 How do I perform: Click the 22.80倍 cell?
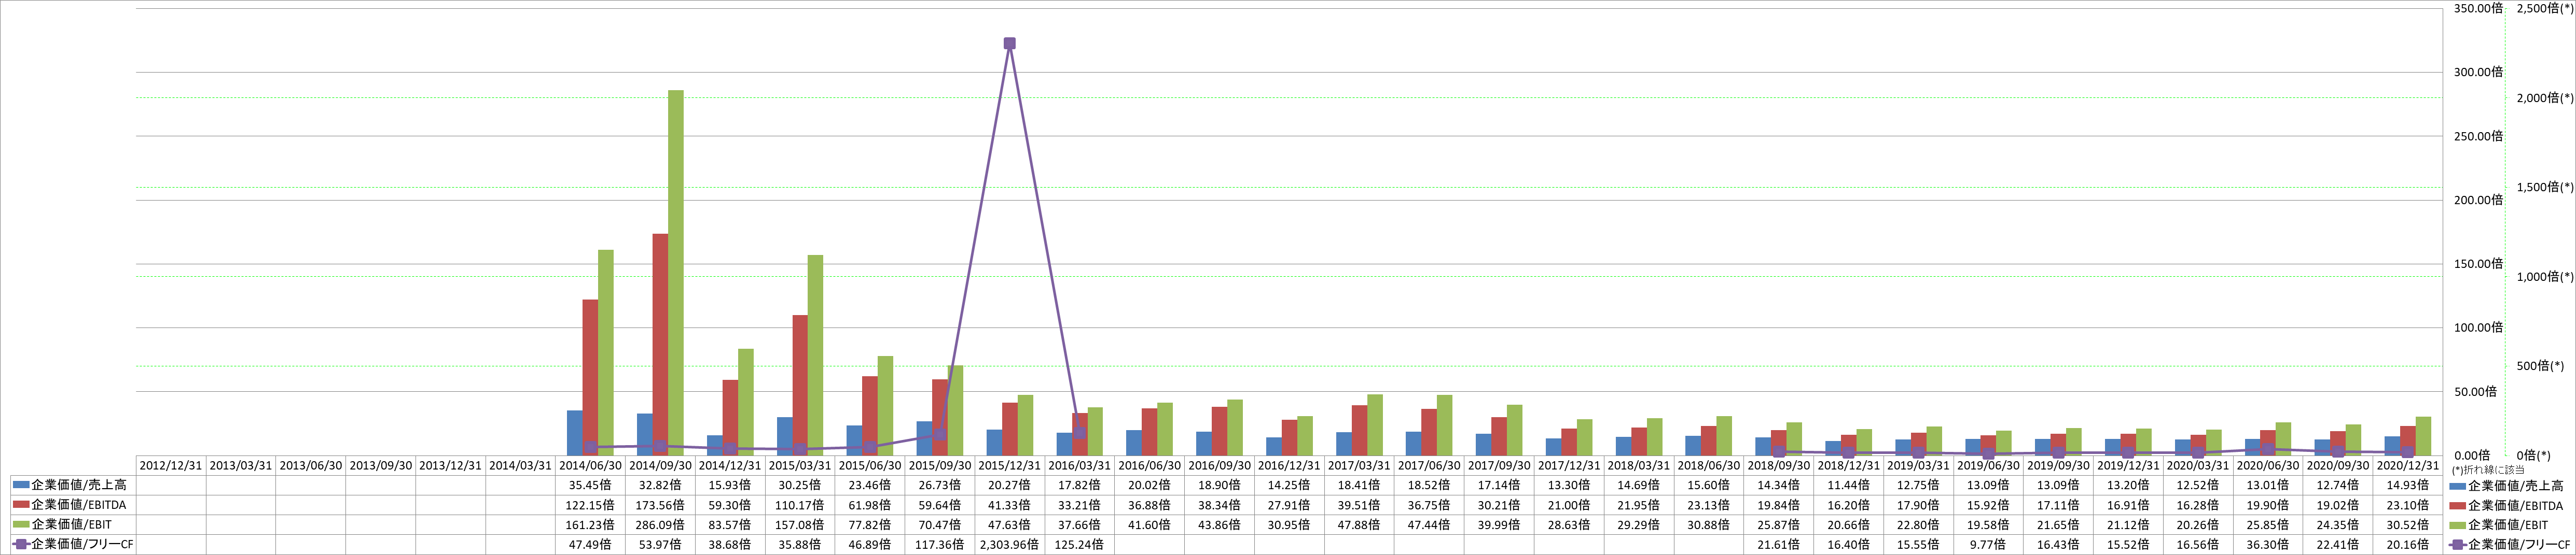(x=1917, y=525)
